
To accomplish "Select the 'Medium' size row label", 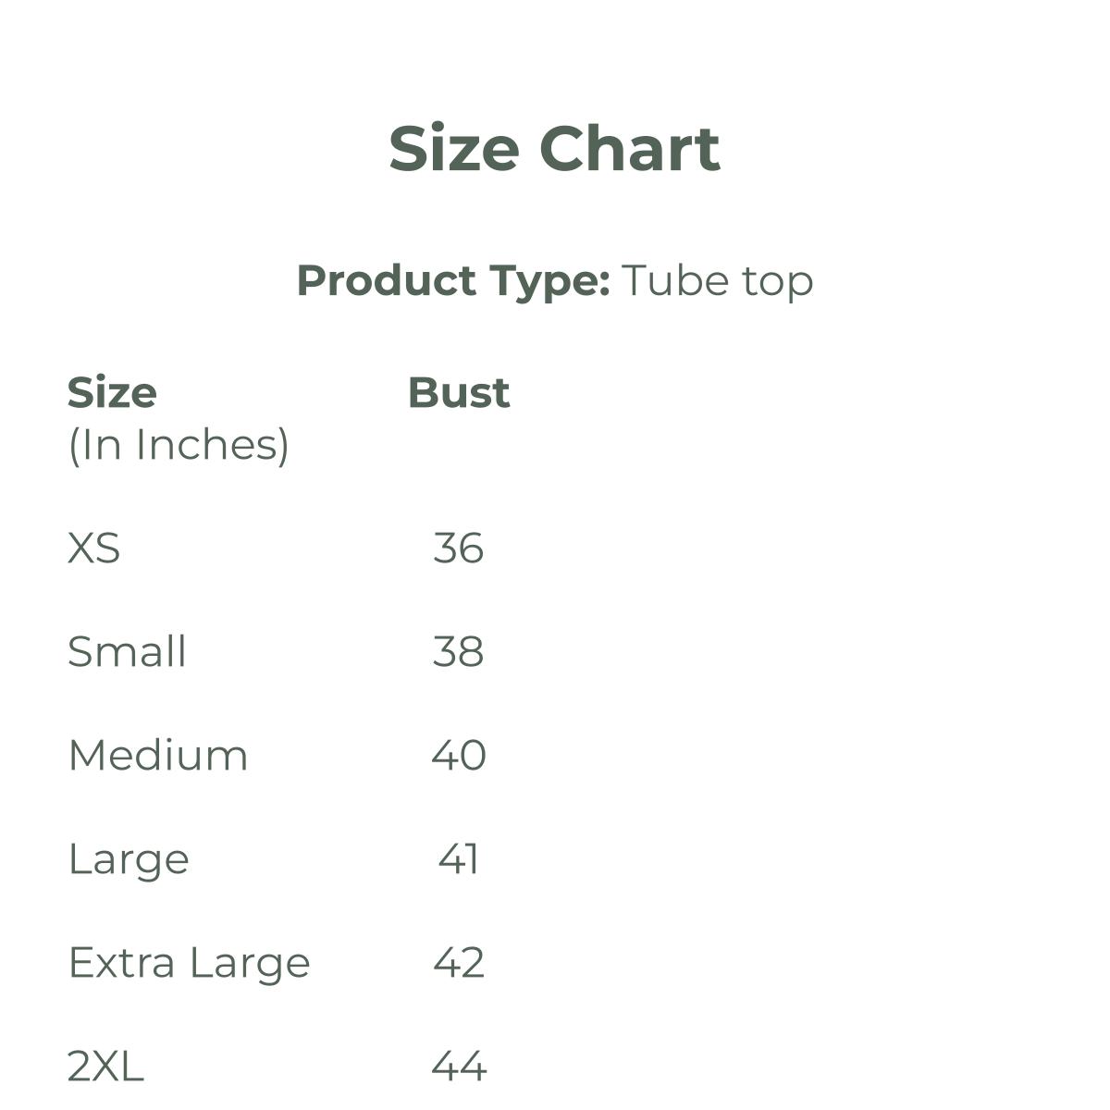I will tap(158, 756).
